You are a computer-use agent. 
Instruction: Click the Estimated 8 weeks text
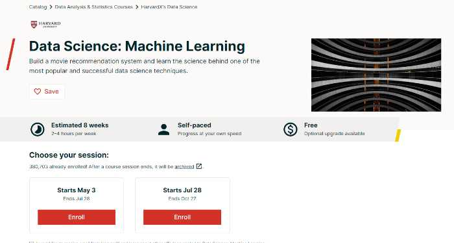point(80,125)
